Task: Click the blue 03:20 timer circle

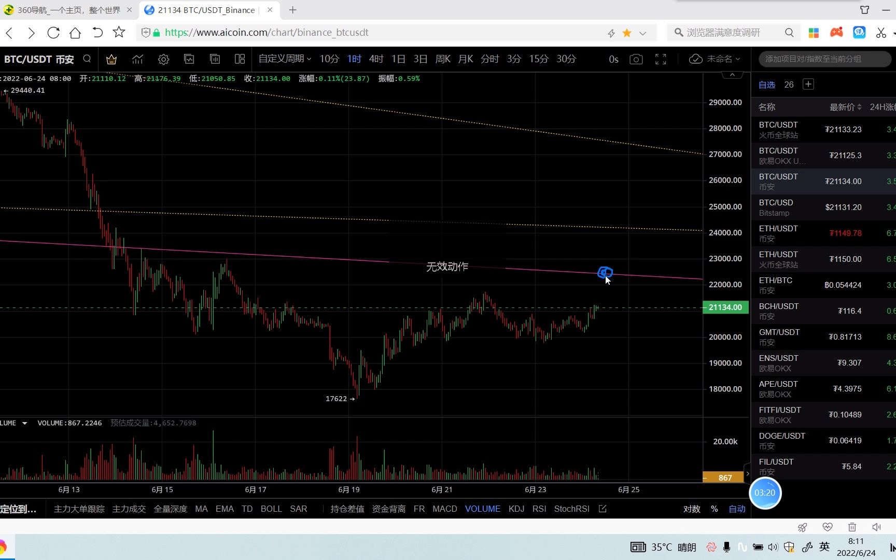Action: click(765, 493)
